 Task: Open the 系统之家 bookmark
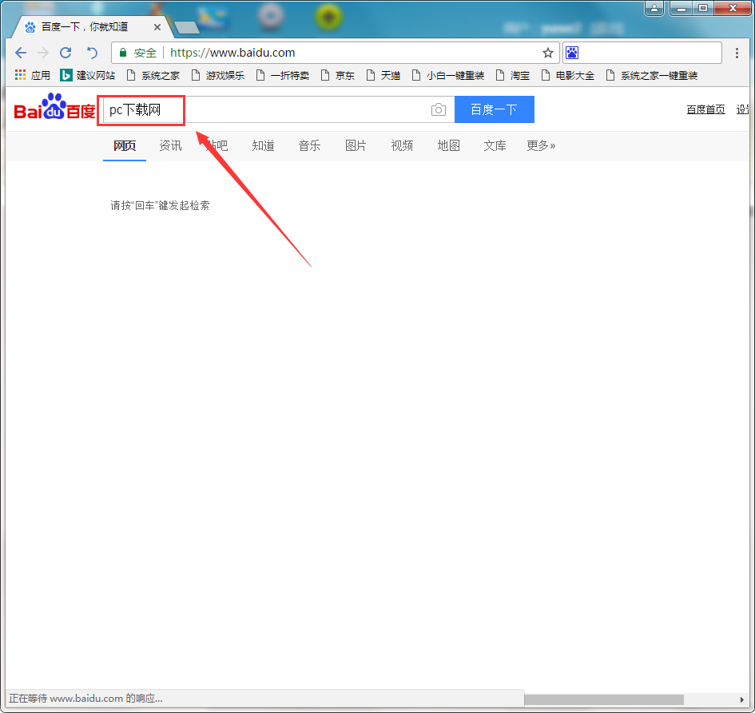153,76
